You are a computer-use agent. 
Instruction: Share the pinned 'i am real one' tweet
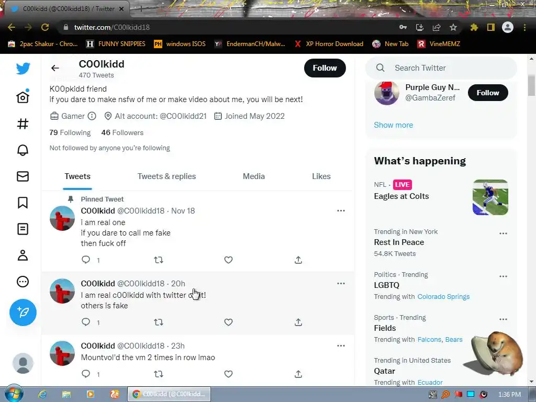298,260
